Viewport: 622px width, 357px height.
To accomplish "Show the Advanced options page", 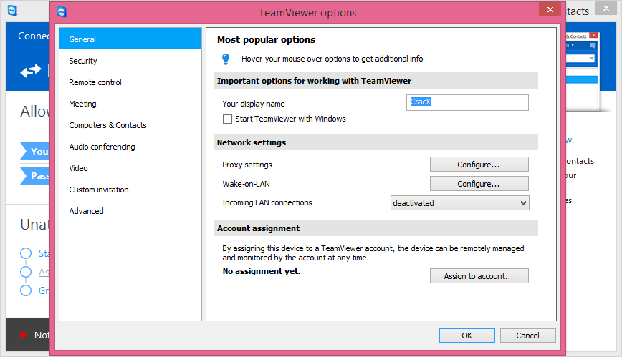I will click(x=86, y=211).
